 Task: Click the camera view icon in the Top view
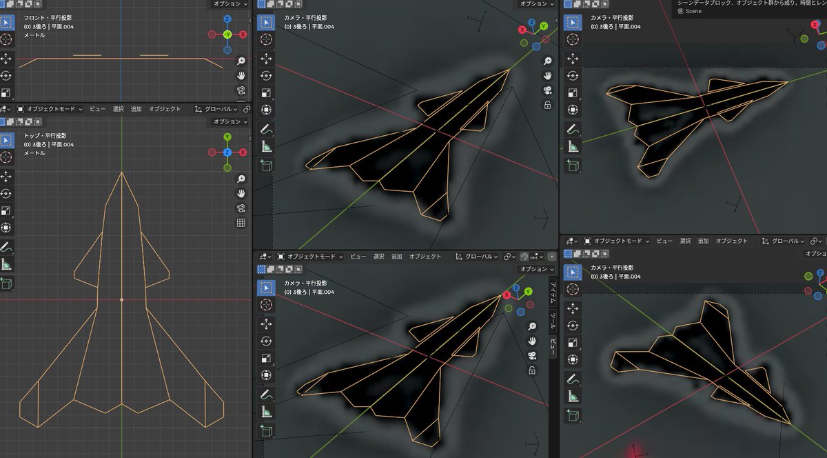(241, 208)
